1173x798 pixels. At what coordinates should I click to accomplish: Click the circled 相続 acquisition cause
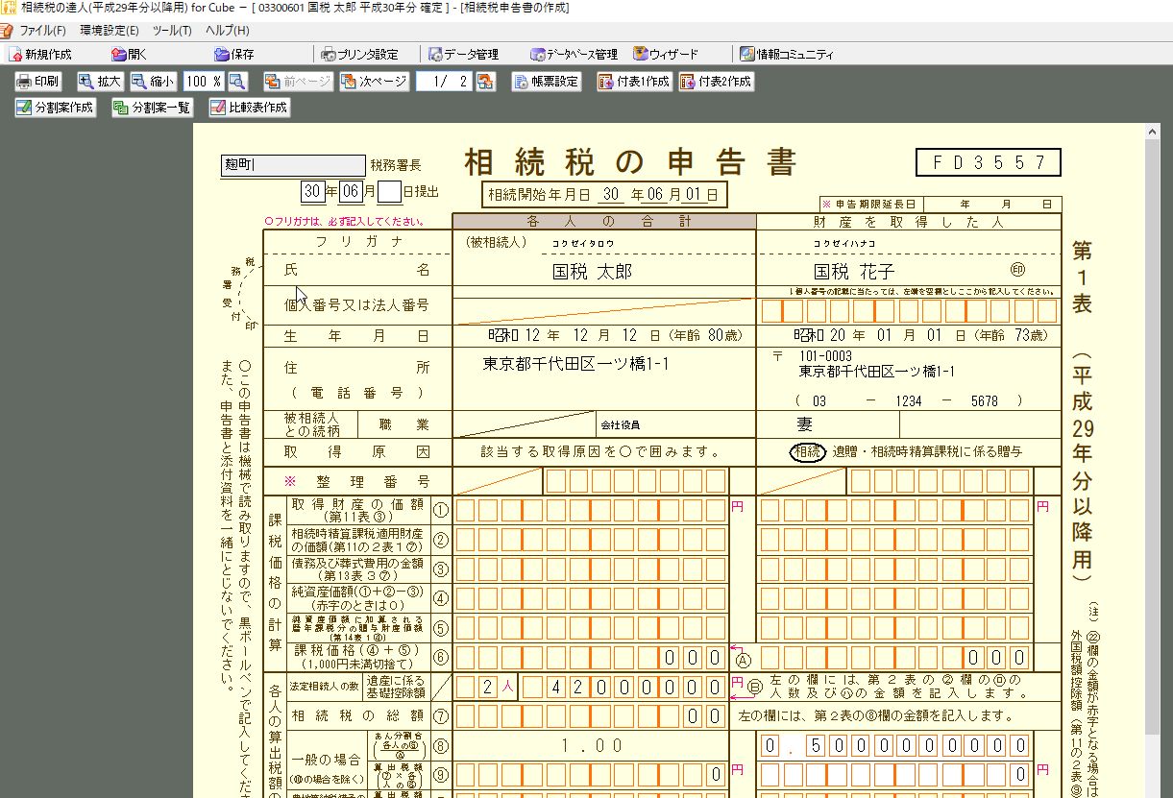(x=808, y=451)
